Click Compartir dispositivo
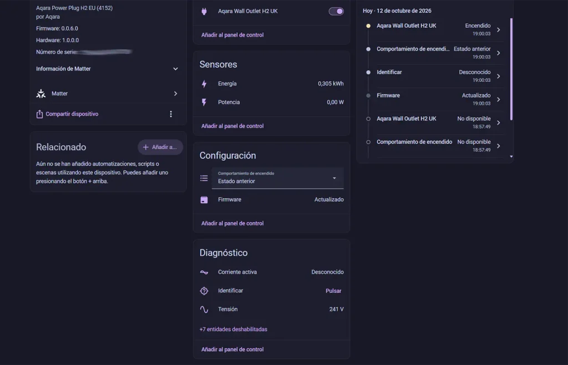Screen dimensions: 568x365 [72, 114]
